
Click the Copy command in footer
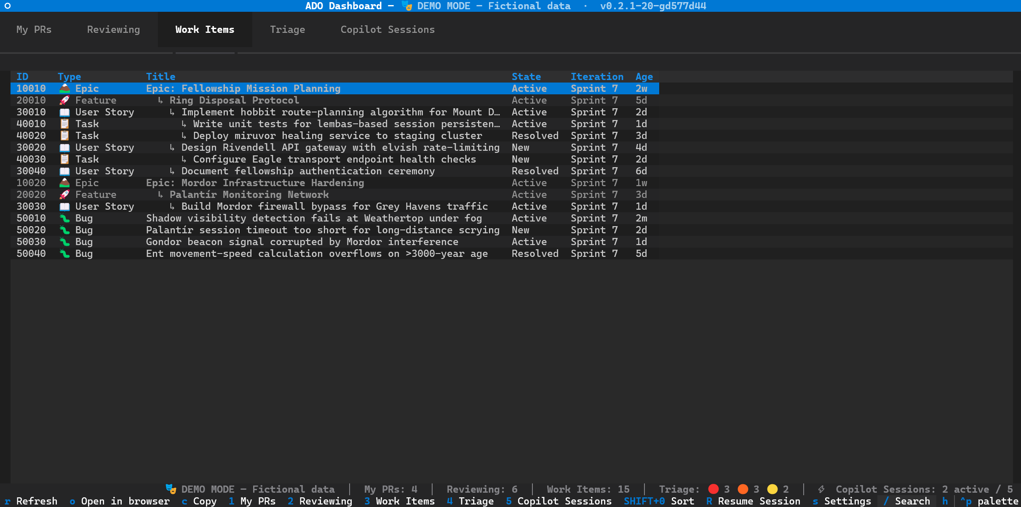[199, 501]
